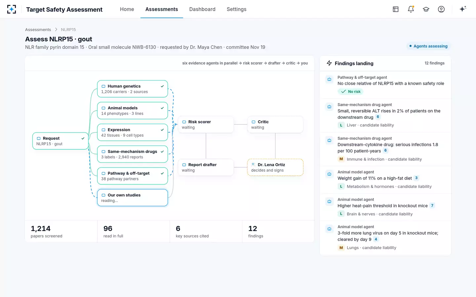Click agent icon beside ALT rises finding

coord(329,107)
